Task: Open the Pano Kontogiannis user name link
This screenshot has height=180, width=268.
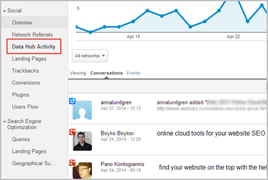Action: pos(122,164)
